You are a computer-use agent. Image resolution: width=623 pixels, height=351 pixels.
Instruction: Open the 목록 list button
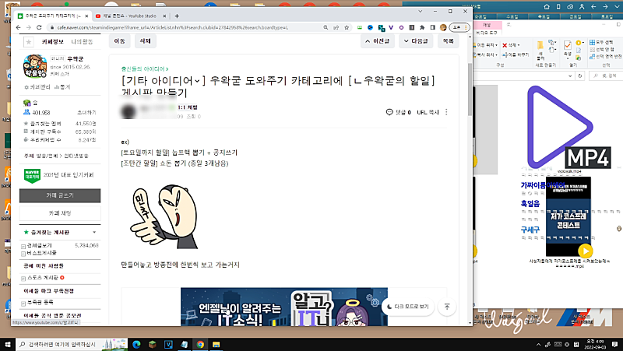pyautogui.click(x=449, y=41)
